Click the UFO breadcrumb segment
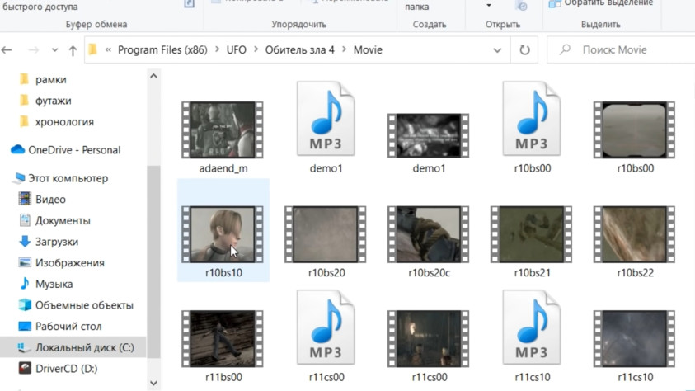This screenshot has height=391, width=695. click(x=237, y=49)
